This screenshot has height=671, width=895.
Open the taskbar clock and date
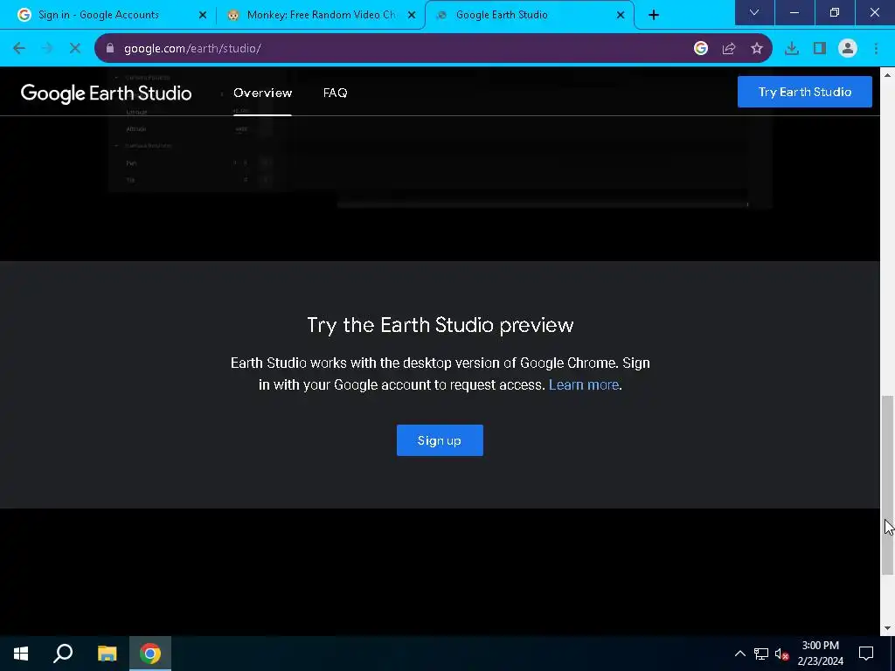point(820,654)
